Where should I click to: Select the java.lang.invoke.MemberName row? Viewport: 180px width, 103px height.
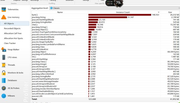106,89
